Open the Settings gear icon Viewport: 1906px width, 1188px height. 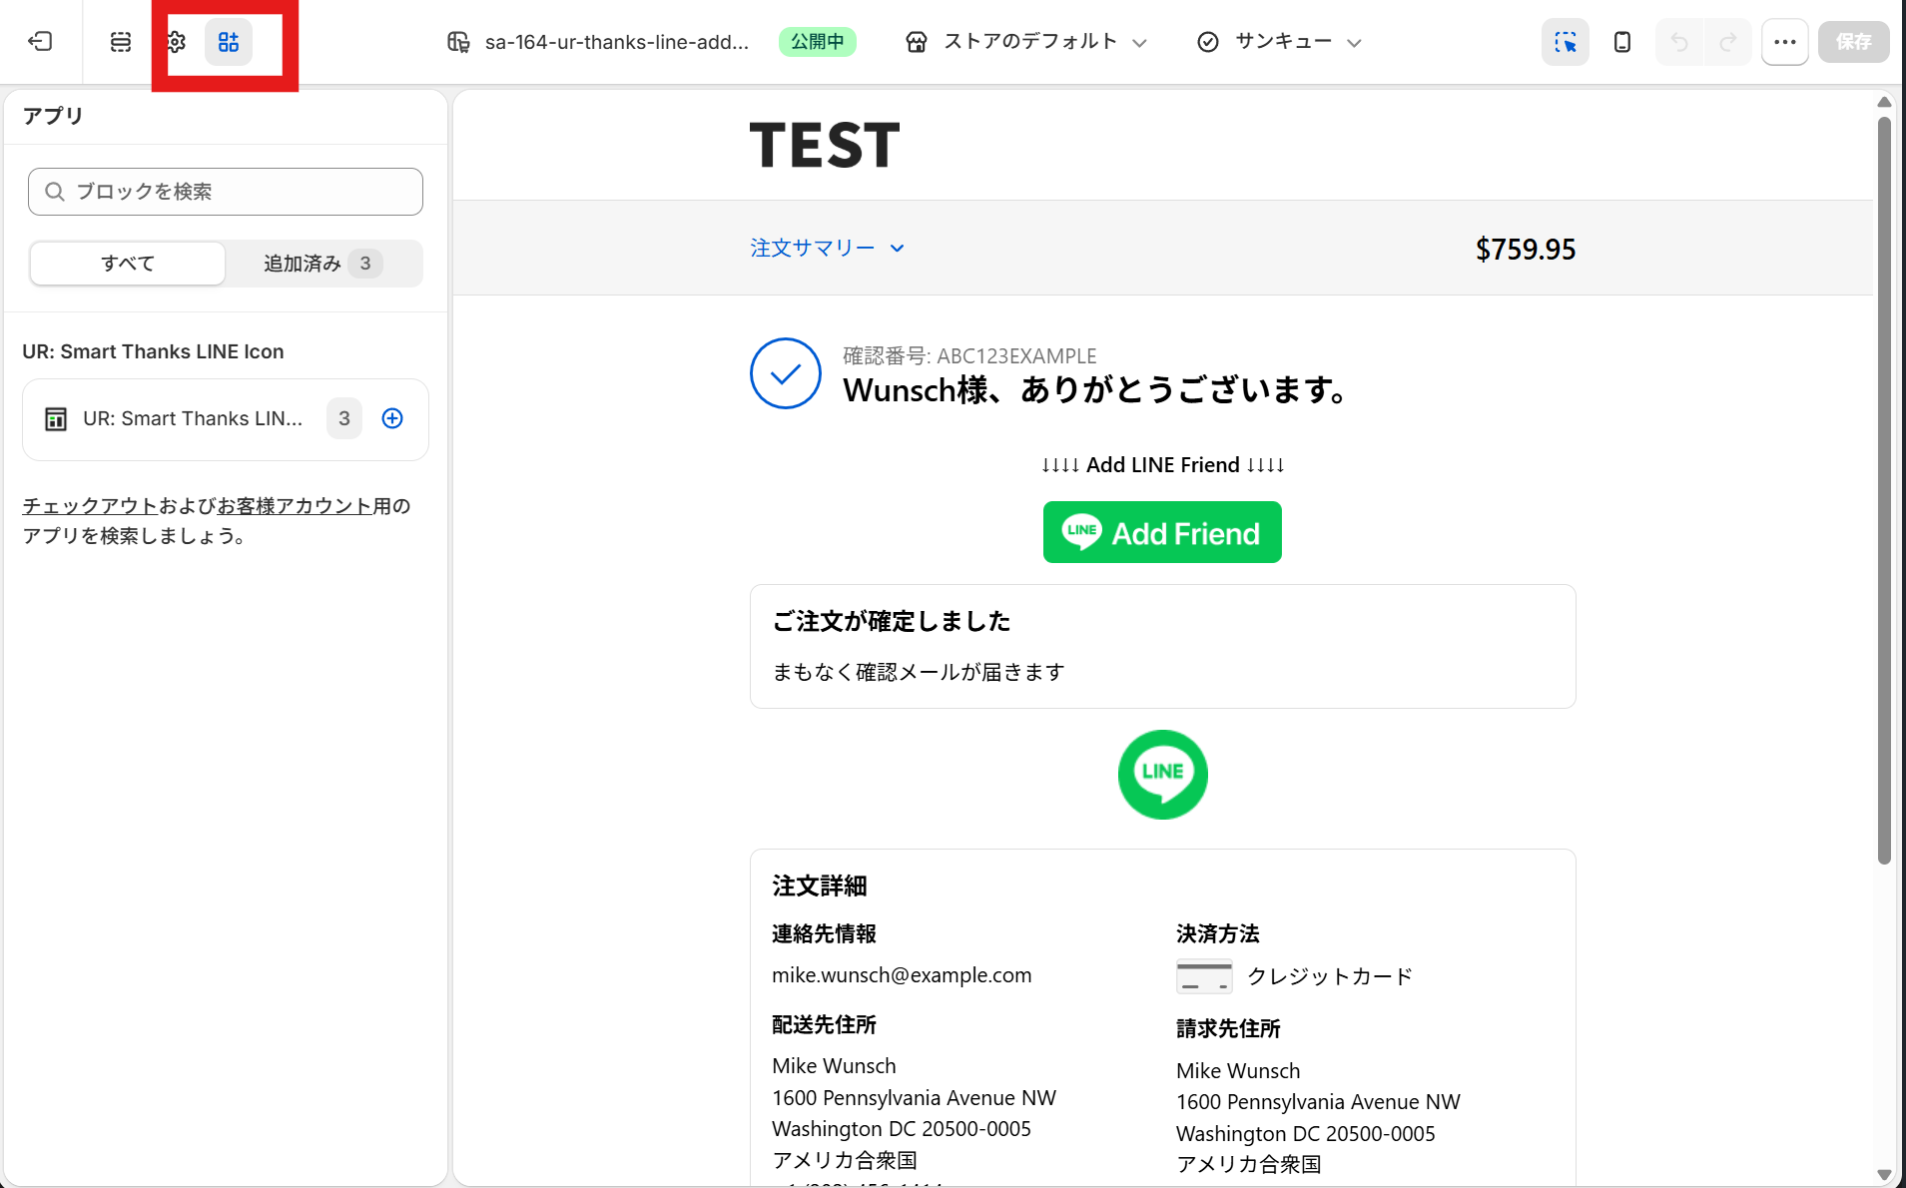(176, 42)
